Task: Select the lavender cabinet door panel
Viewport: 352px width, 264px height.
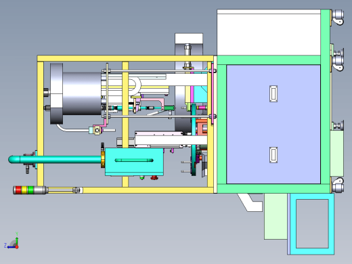Action: click(273, 124)
